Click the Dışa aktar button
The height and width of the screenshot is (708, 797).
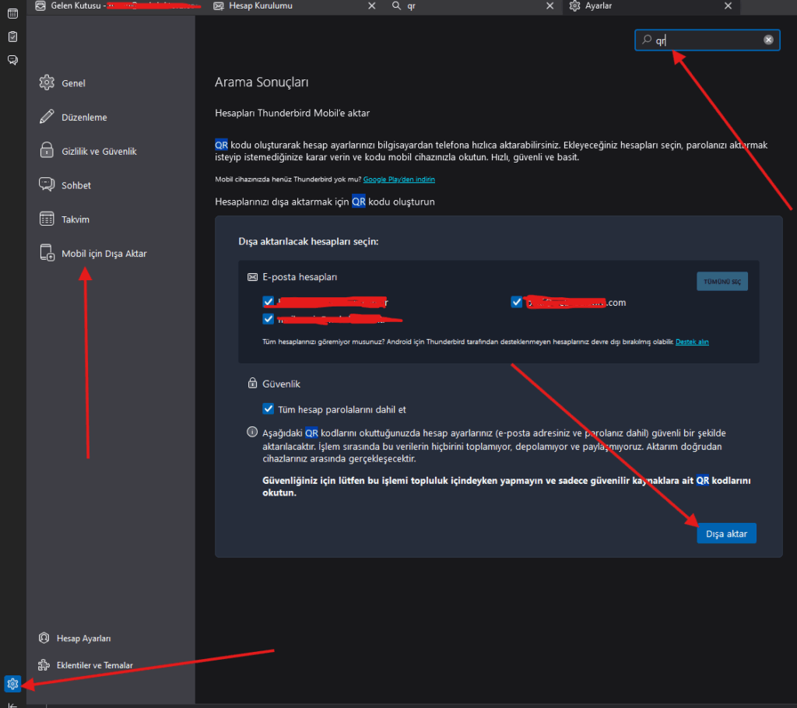click(x=726, y=534)
